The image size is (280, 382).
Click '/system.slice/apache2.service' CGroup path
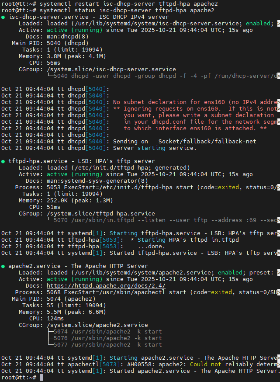[97, 325]
